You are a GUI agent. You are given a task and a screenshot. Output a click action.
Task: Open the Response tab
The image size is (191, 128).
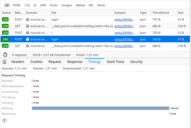75,62
